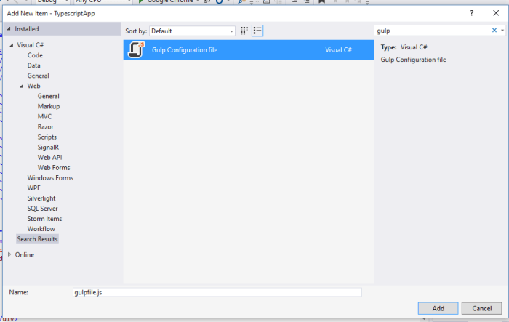Select Web Forms category
This screenshot has width=509, height=322.
54,167
